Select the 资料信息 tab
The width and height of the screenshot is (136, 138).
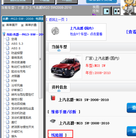point(59,88)
